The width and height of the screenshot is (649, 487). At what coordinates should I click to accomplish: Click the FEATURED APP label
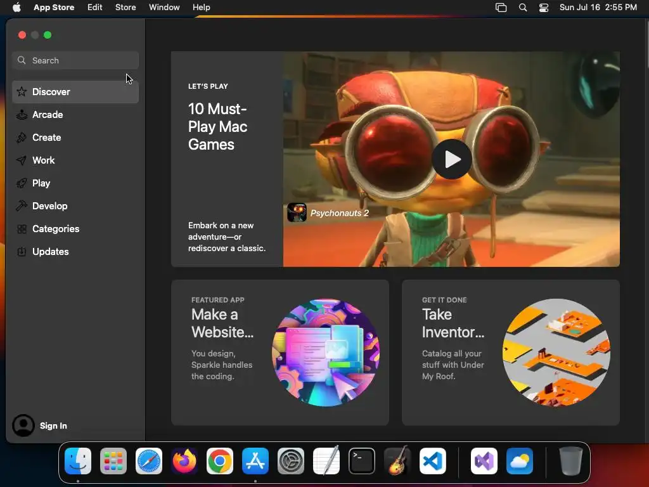218,300
